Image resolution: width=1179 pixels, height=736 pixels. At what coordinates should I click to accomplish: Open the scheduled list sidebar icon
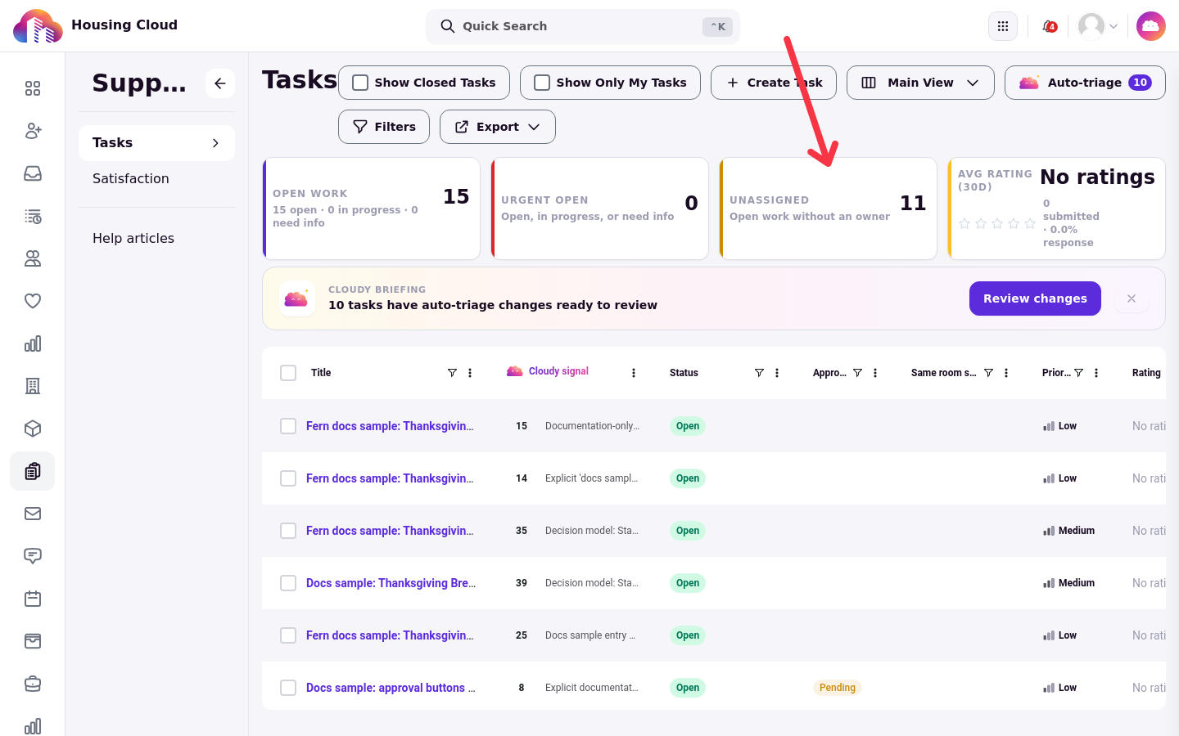coord(33,216)
